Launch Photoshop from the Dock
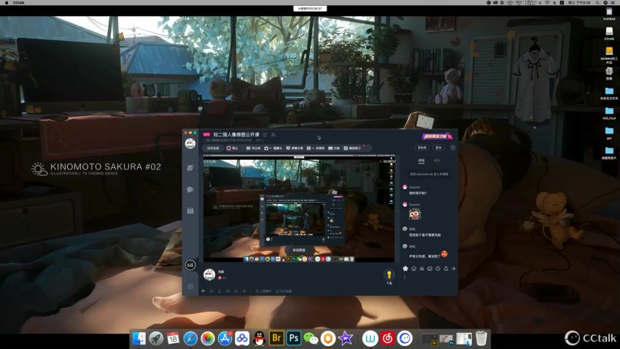 294,338
